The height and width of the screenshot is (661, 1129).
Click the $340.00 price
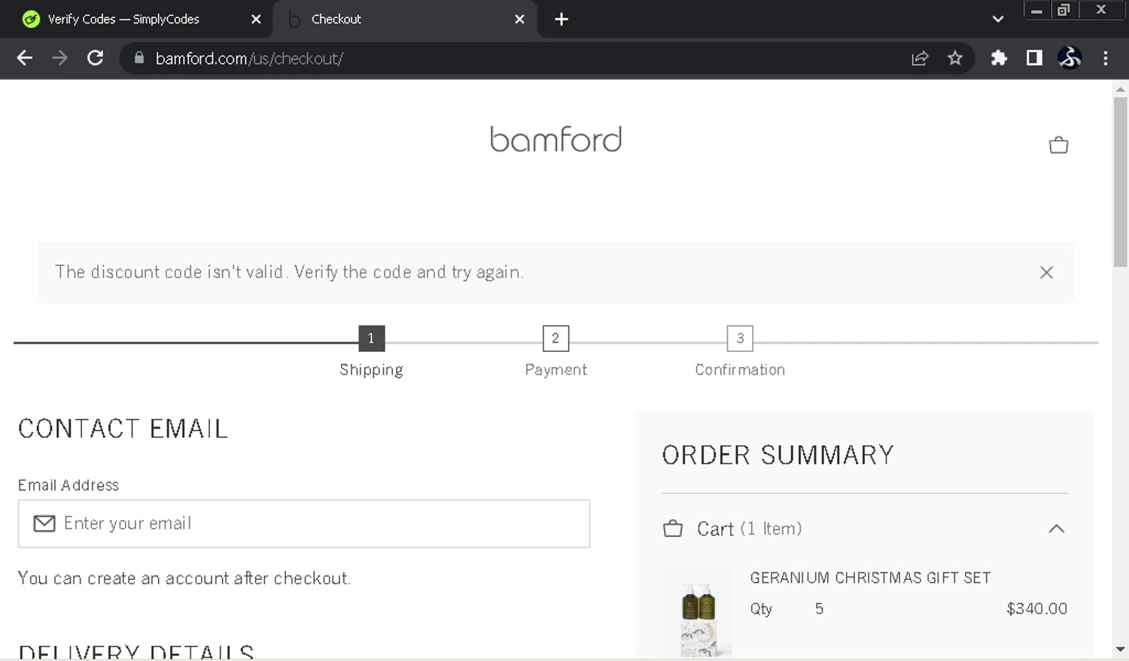1036,608
